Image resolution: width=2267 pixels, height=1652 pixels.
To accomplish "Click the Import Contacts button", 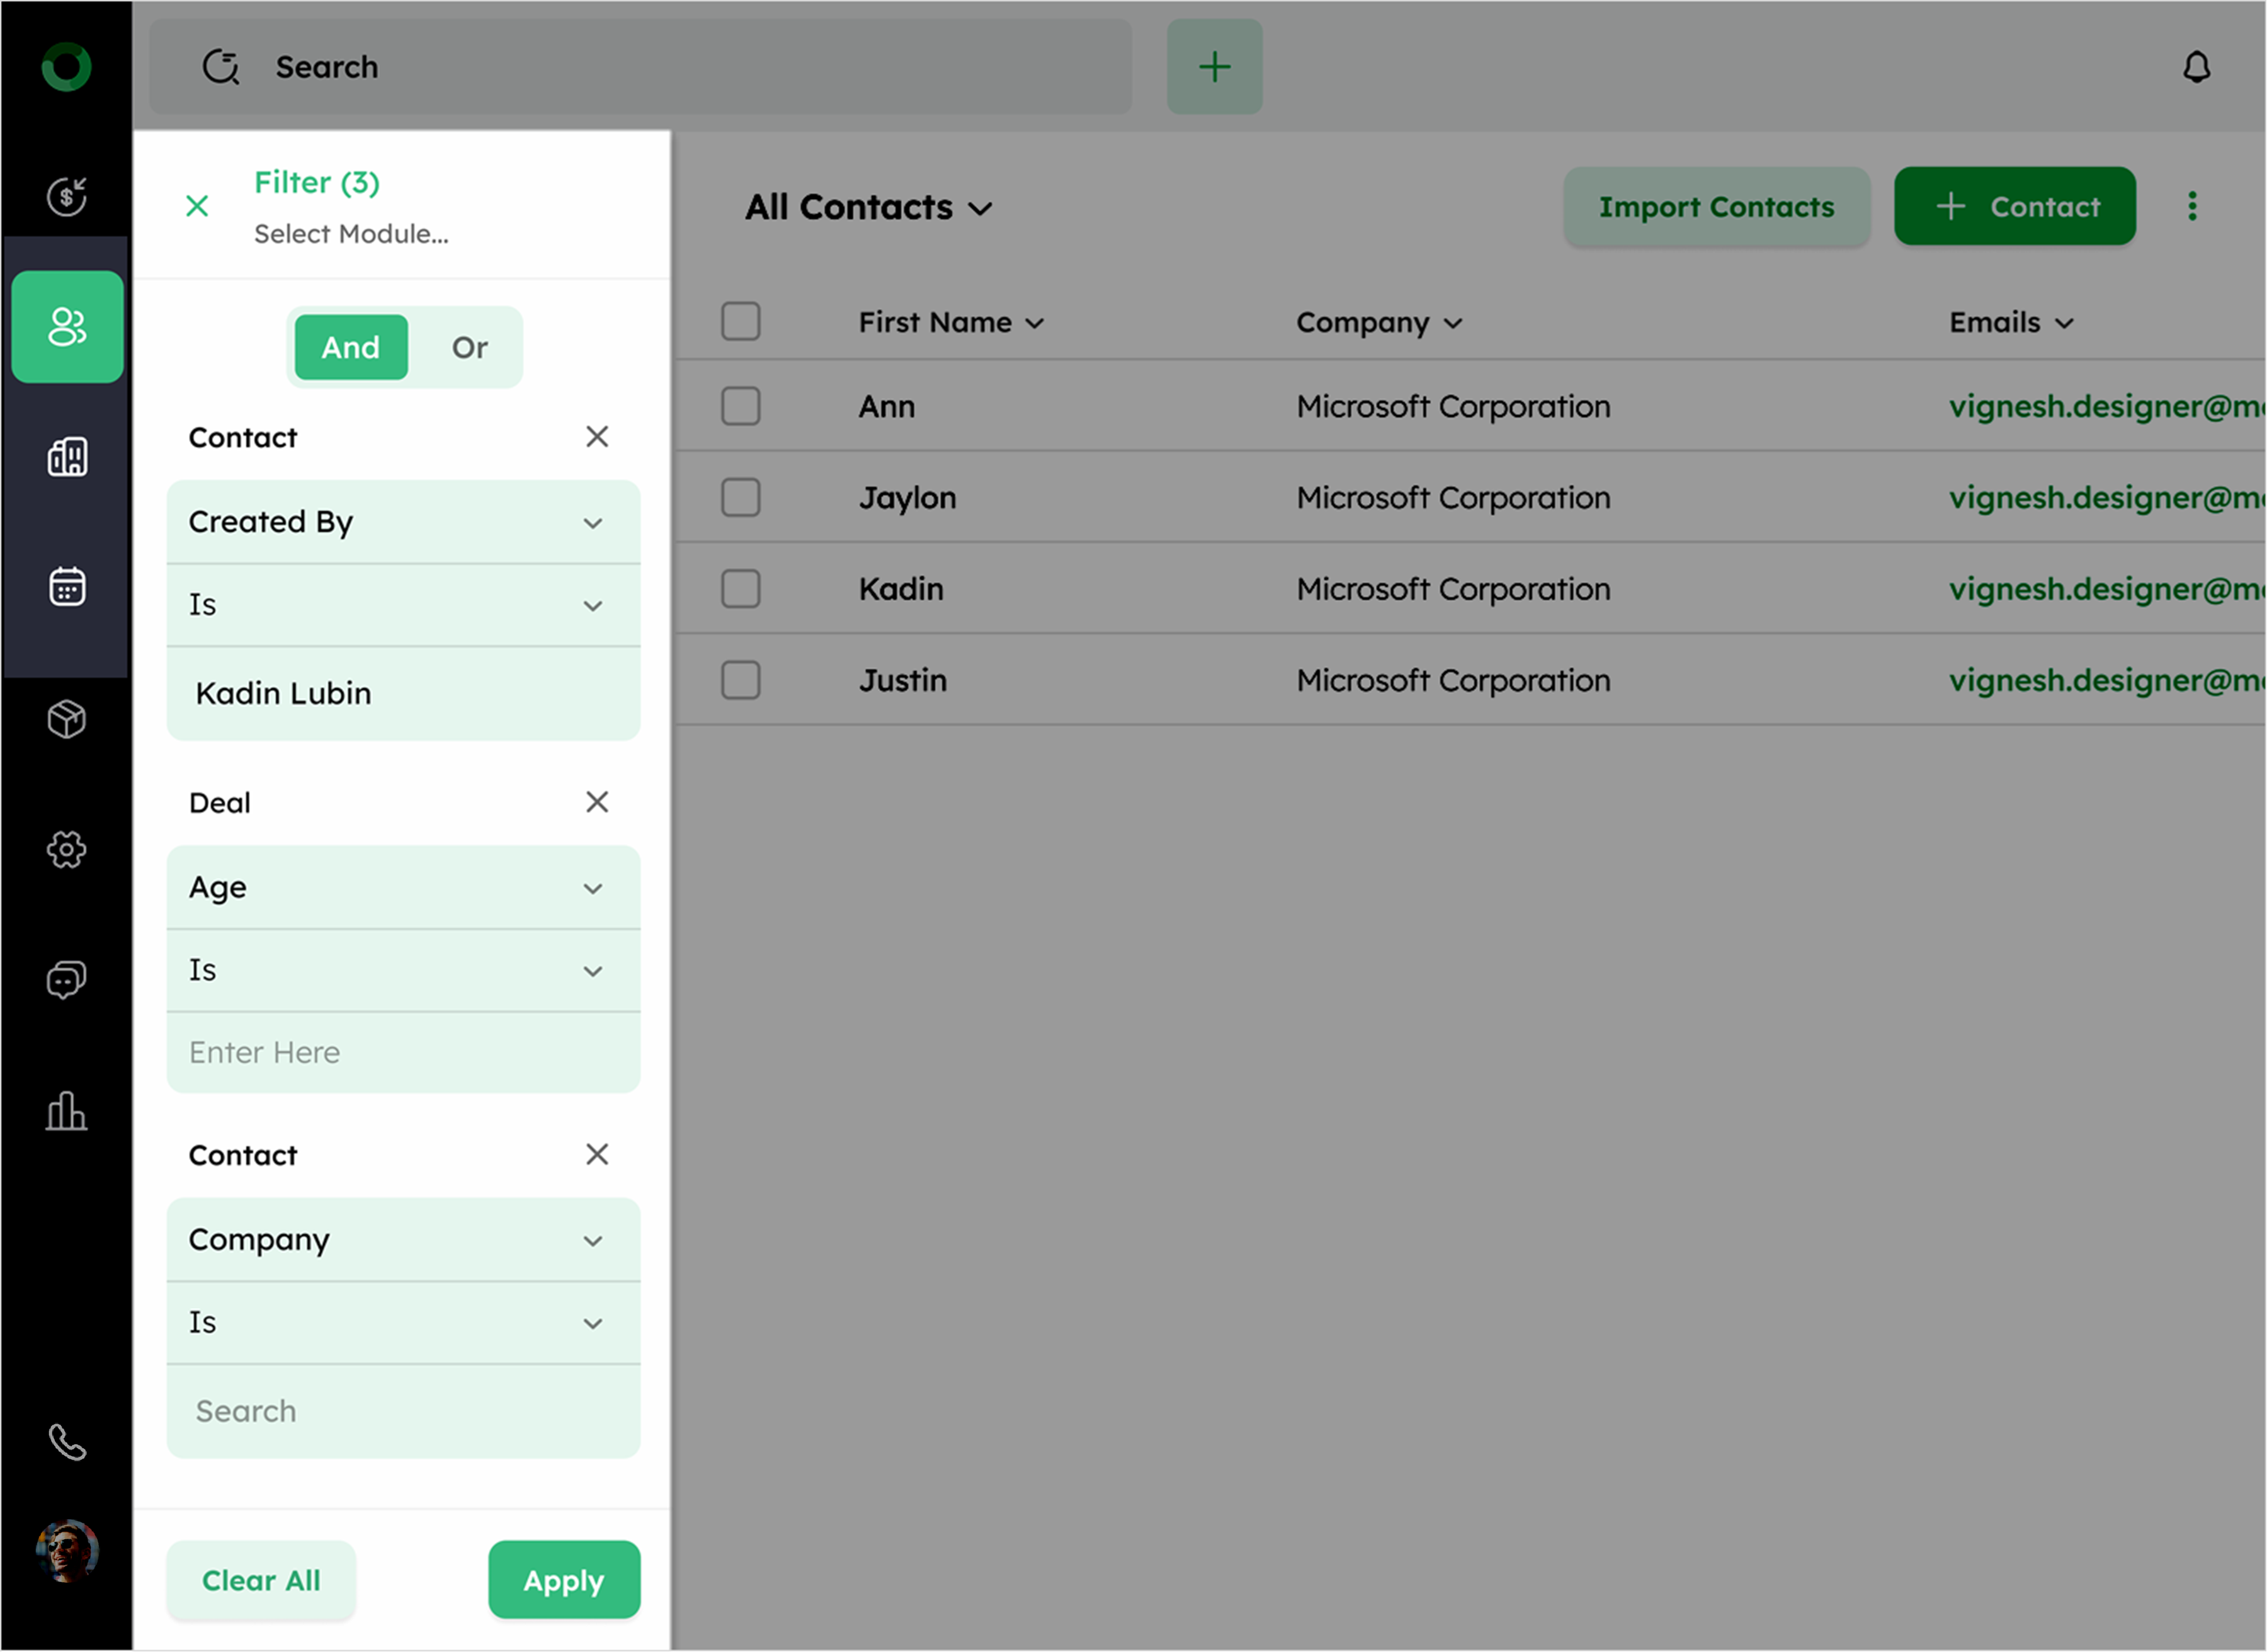I will 1716,207.
